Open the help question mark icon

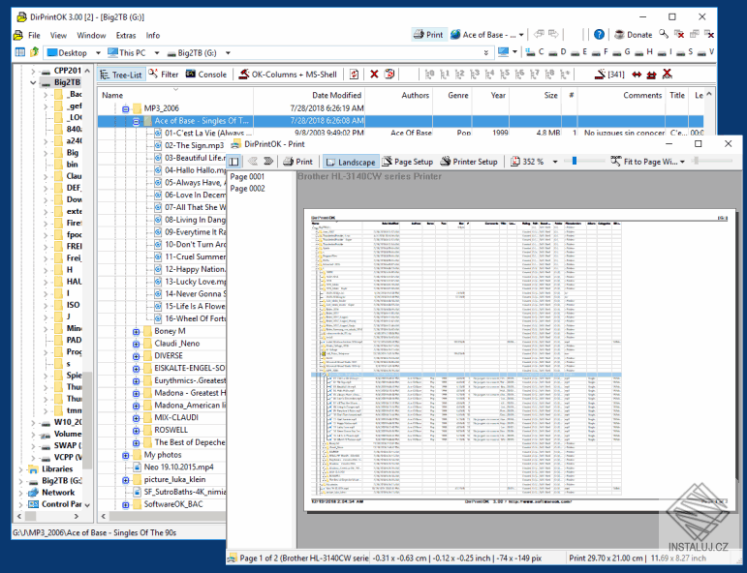tap(600, 35)
